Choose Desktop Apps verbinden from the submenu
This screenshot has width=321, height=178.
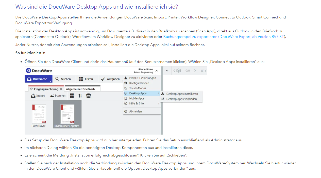point(181,99)
